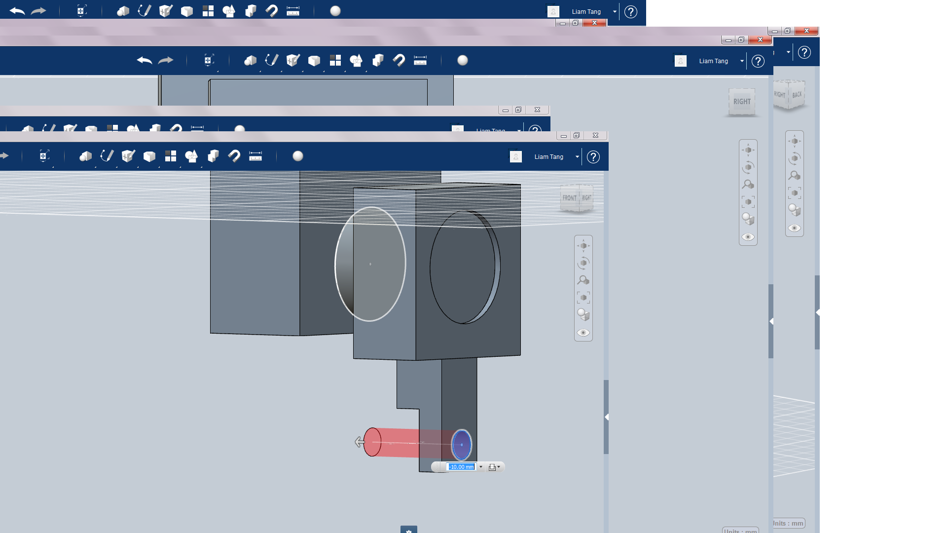
Task: Click the RIGHT view cube face
Action: point(742,102)
